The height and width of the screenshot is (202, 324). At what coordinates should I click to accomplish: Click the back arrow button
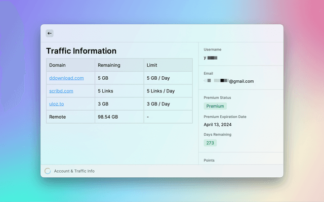coord(50,33)
